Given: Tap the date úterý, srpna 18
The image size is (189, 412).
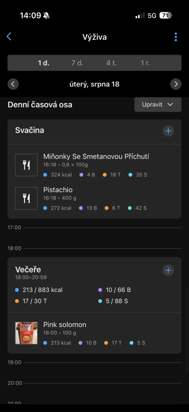Looking at the screenshot, I should [94, 84].
